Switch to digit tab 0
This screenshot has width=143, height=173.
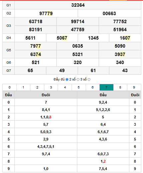pos(10,87)
